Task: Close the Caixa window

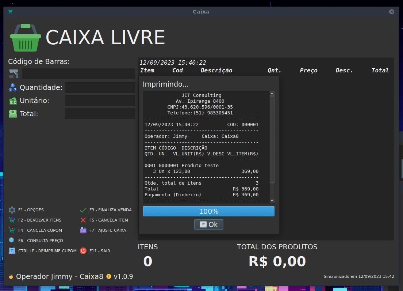Action: [x=392, y=12]
